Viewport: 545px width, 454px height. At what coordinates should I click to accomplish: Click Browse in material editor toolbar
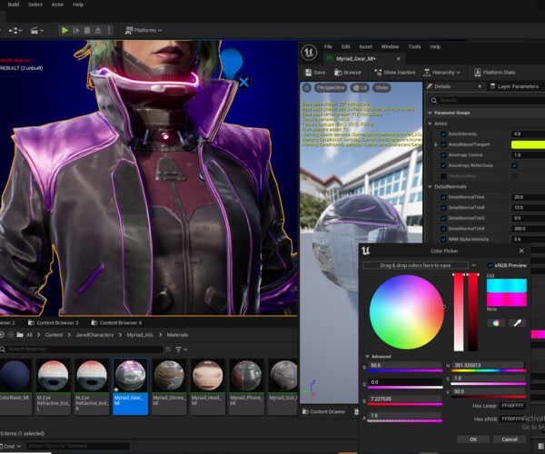(x=348, y=73)
